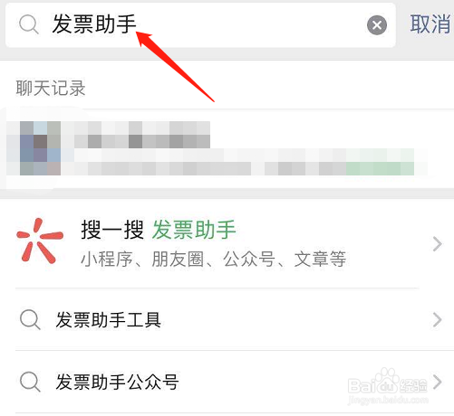
Task: Tap magnifier icon beside 发票助手工具
Action: (30, 319)
